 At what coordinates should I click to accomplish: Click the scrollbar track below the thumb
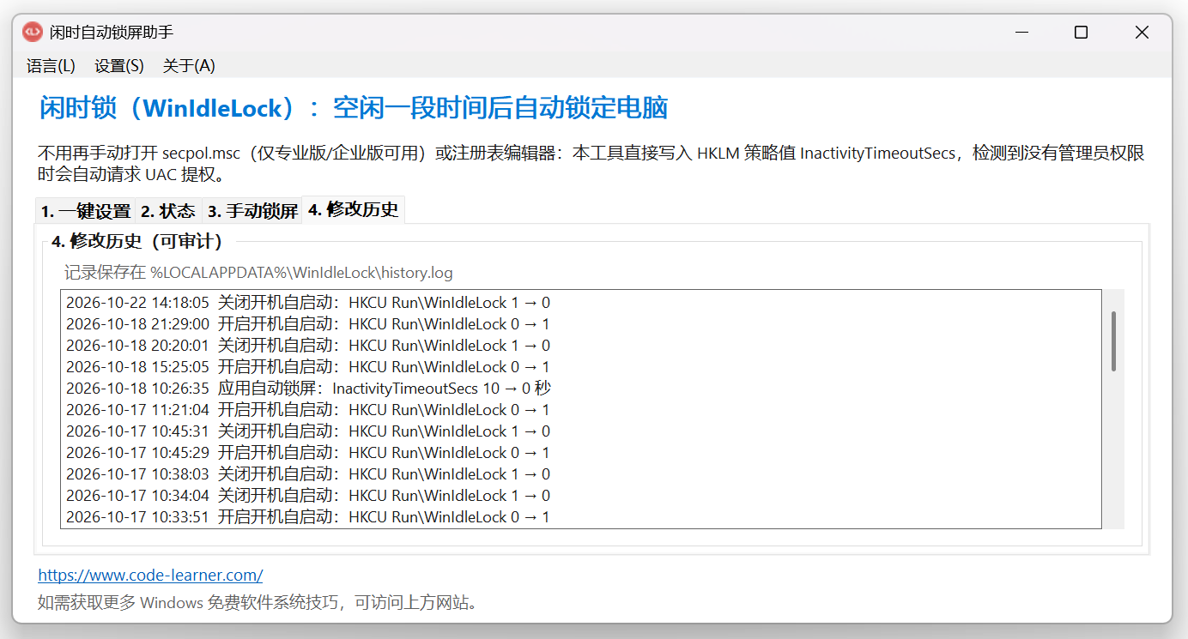(1113, 450)
